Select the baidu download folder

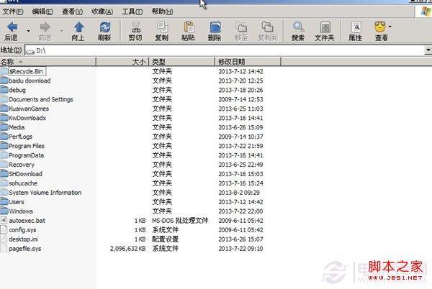point(30,81)
